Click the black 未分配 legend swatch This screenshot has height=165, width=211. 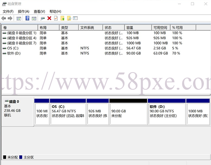[5, 157]
